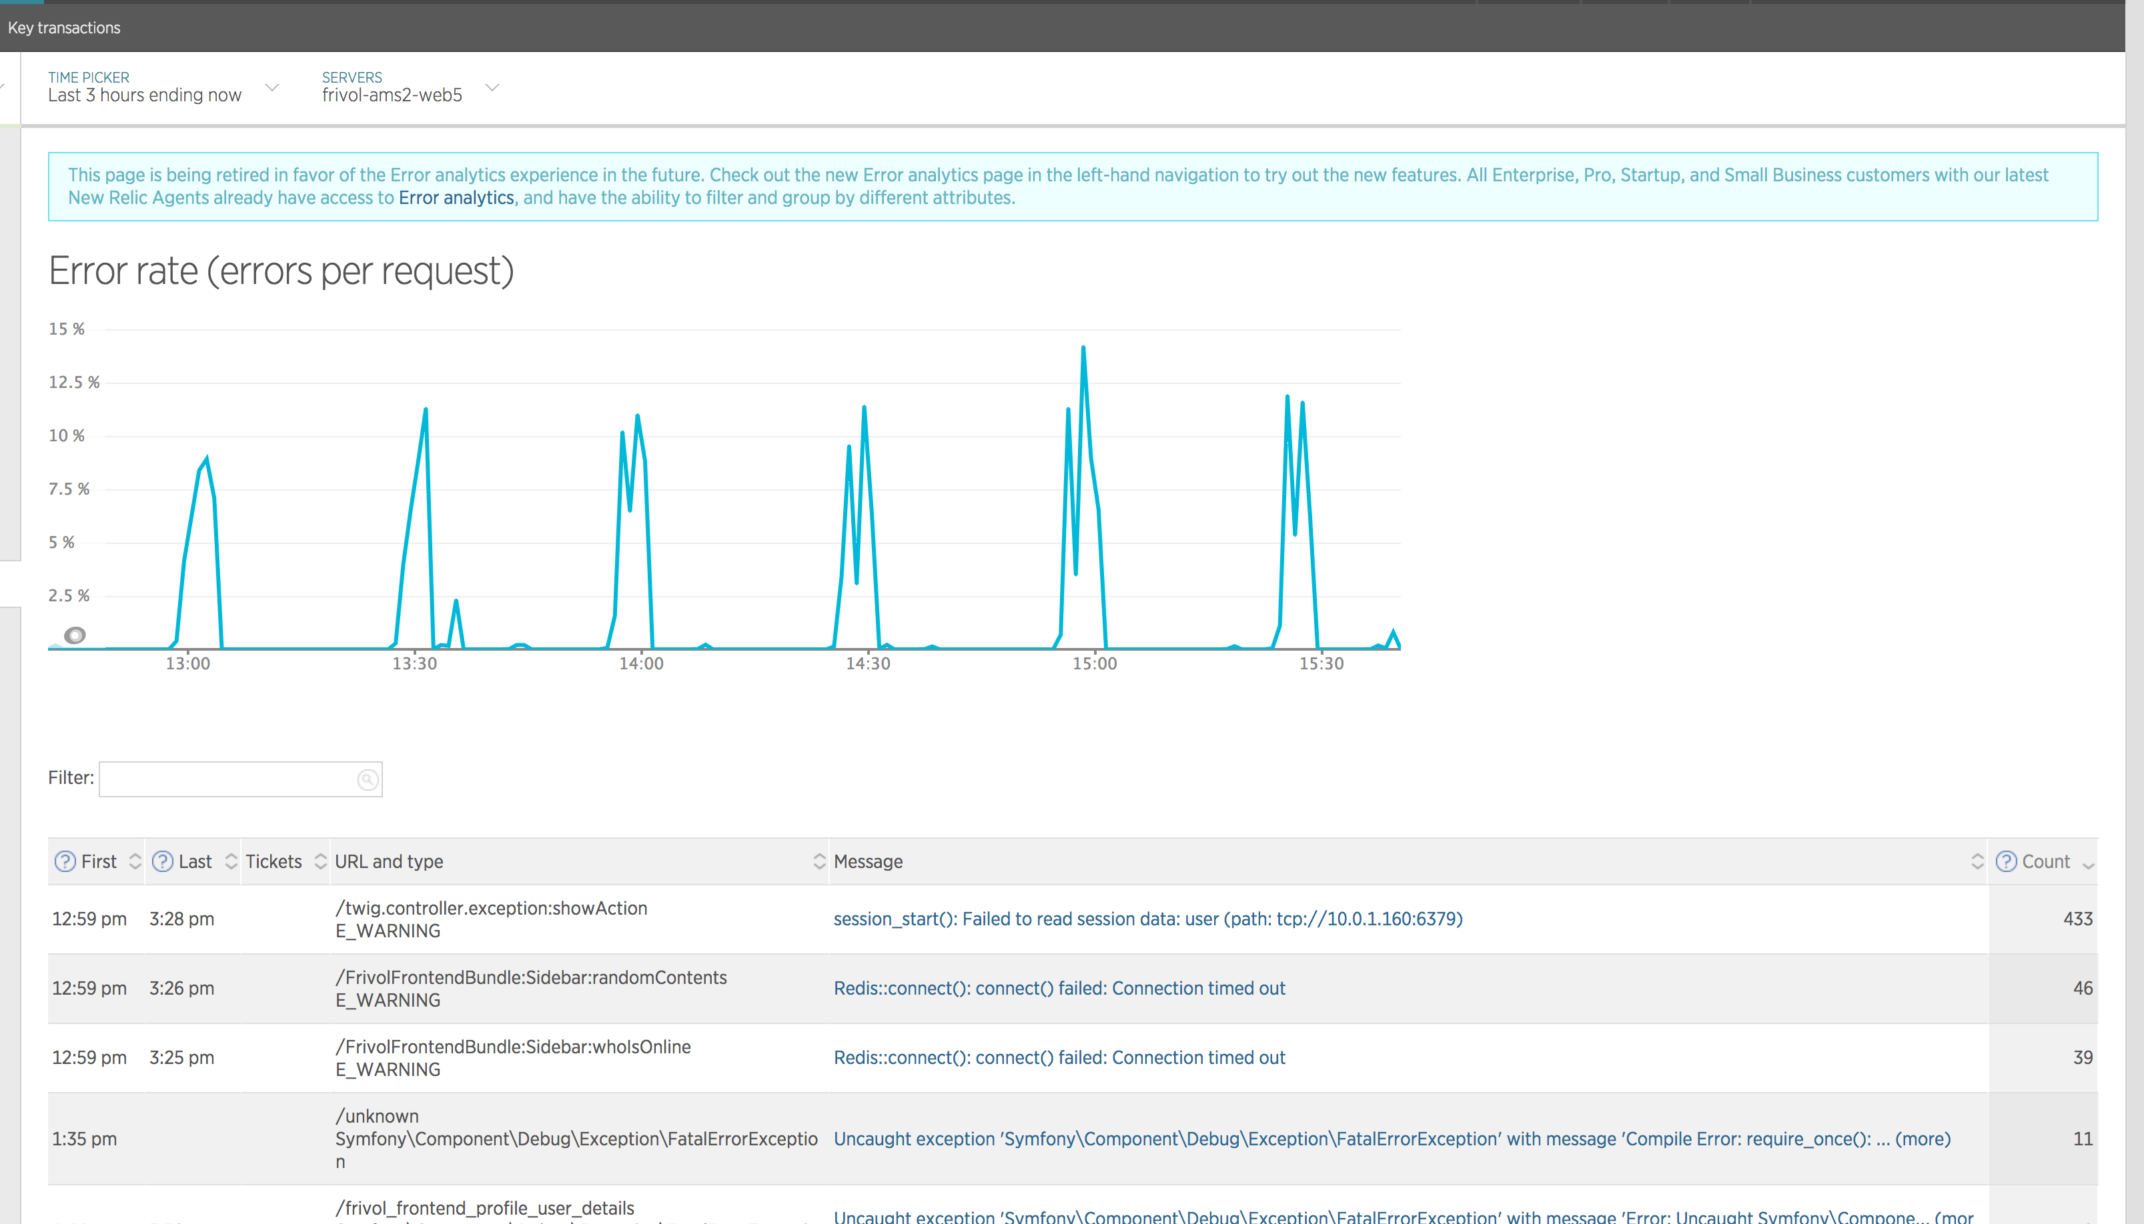Click /FrivolFrontendBundle:Sidebar:randomContents URL cell
The width and height of the screenshot is (2144, 1224).
(531, 978)
